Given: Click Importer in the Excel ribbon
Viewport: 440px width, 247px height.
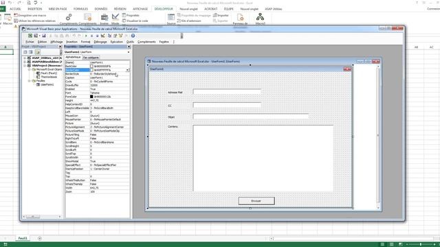Looking at the screenshot, I should tap(221, 15).
